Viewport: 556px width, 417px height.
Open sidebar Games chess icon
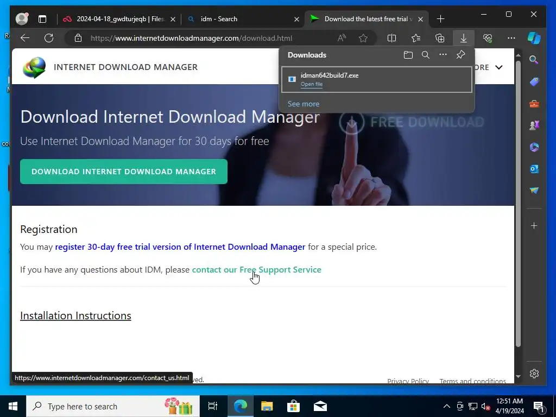click(534, 125)
